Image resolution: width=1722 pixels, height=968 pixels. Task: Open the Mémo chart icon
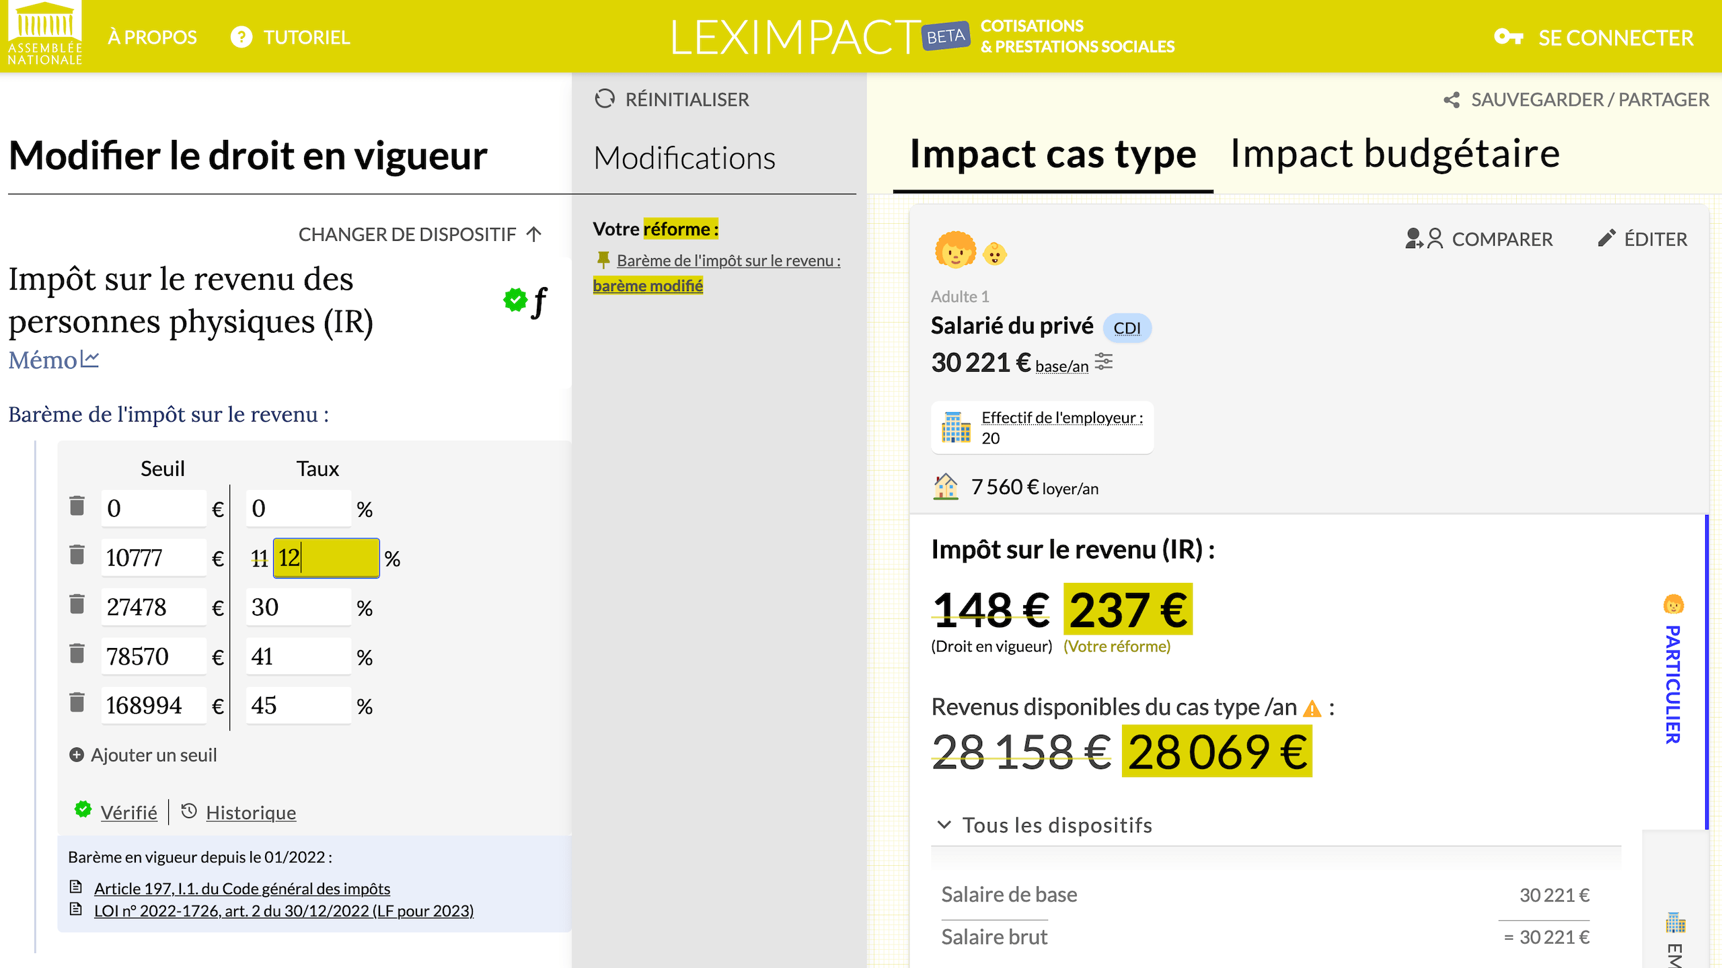(x=91, y=359)
